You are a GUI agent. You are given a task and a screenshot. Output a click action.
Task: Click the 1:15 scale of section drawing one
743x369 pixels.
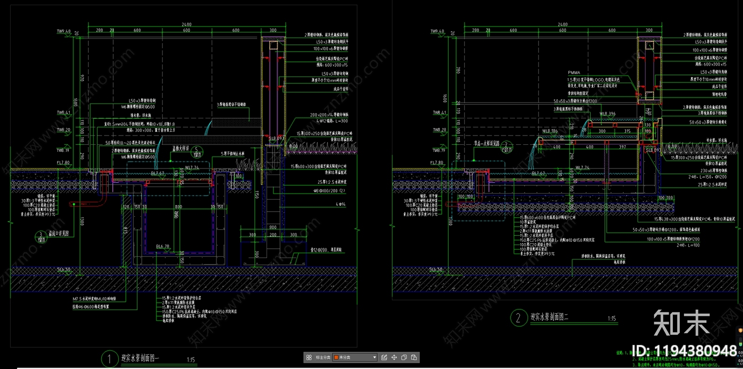pyautogui.click(x=191, y=360)
